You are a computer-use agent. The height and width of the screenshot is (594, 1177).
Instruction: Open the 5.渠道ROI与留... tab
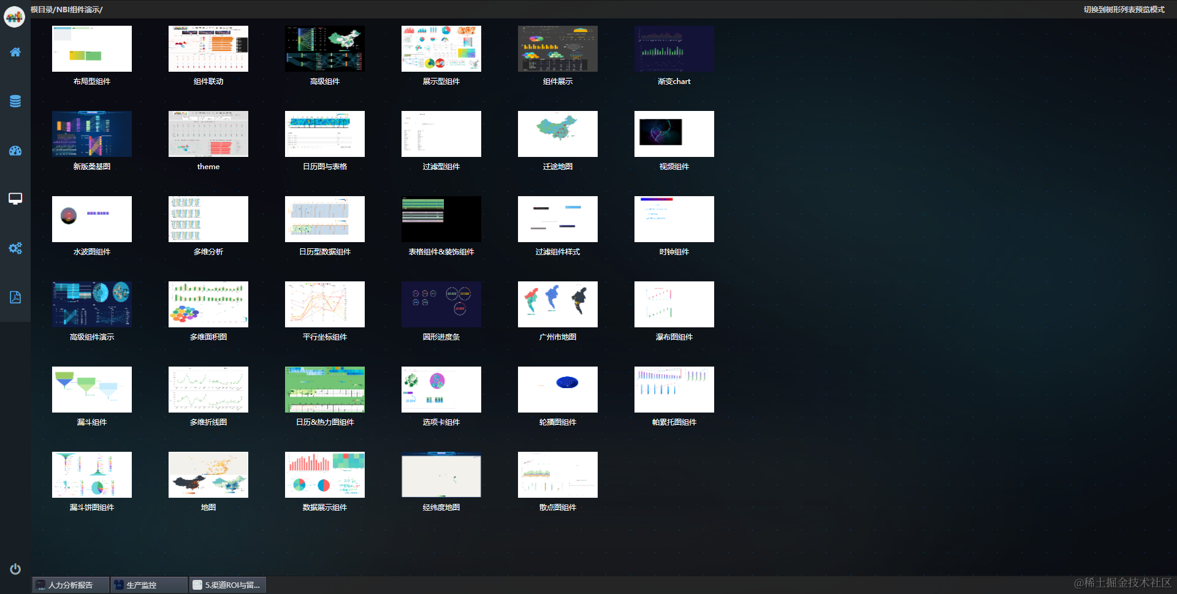coord(227,585)
